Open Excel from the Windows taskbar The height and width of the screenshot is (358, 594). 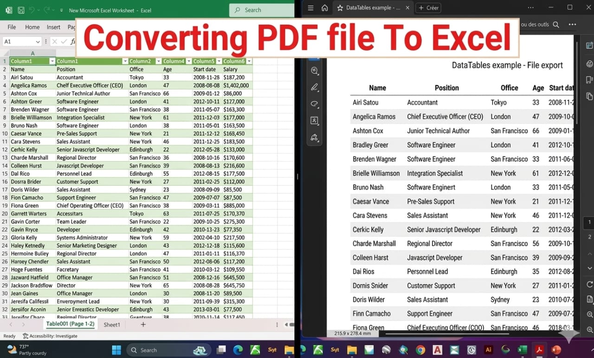tap(522, 350)
